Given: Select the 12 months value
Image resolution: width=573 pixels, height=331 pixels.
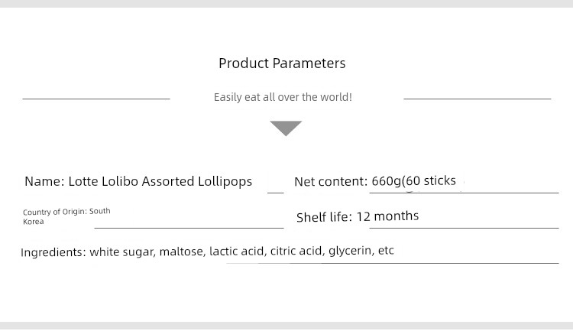Looking at the screenshot, I should (x=387, y=216).
